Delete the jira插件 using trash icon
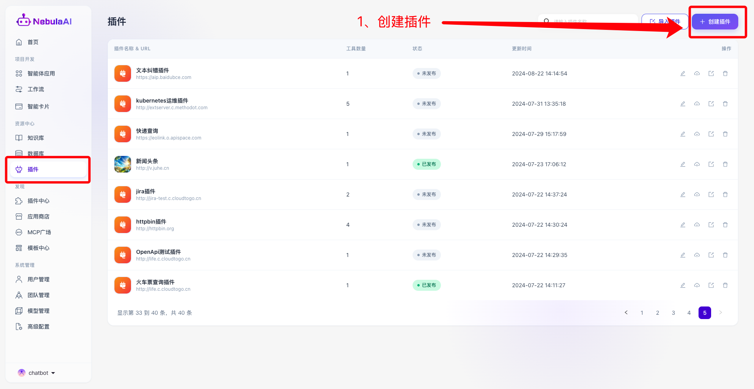This screenshot has height=389, width=754. point(725,194)
